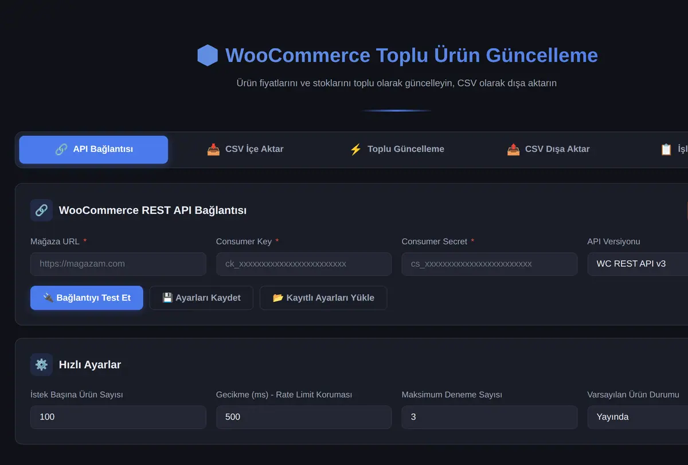
Task: Focus the Consumer Secret input field
Action: (x=490, y=264)
